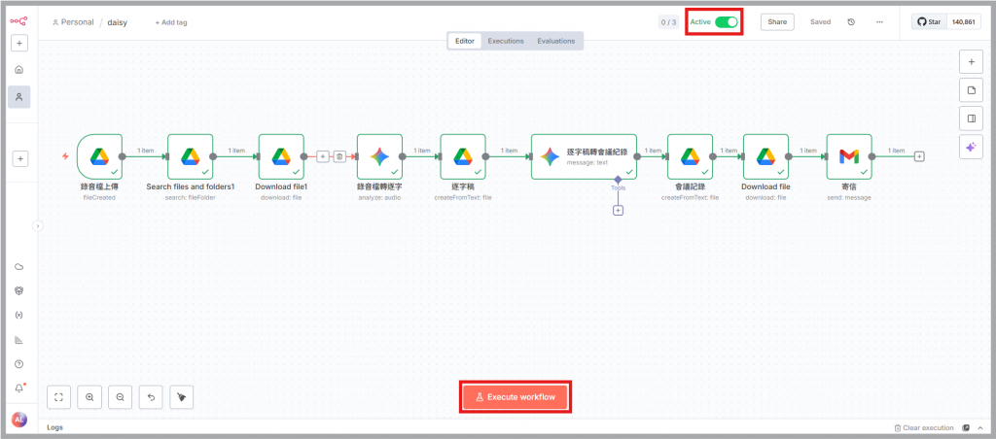The image size is (996, 439).
Task: Open the n8n logo home
Action: click(x=19, y=21)
